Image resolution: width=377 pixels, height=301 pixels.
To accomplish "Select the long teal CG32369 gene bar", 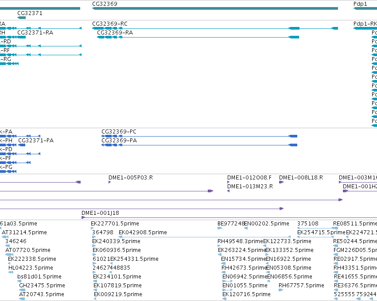I will (x=215, y=8).
